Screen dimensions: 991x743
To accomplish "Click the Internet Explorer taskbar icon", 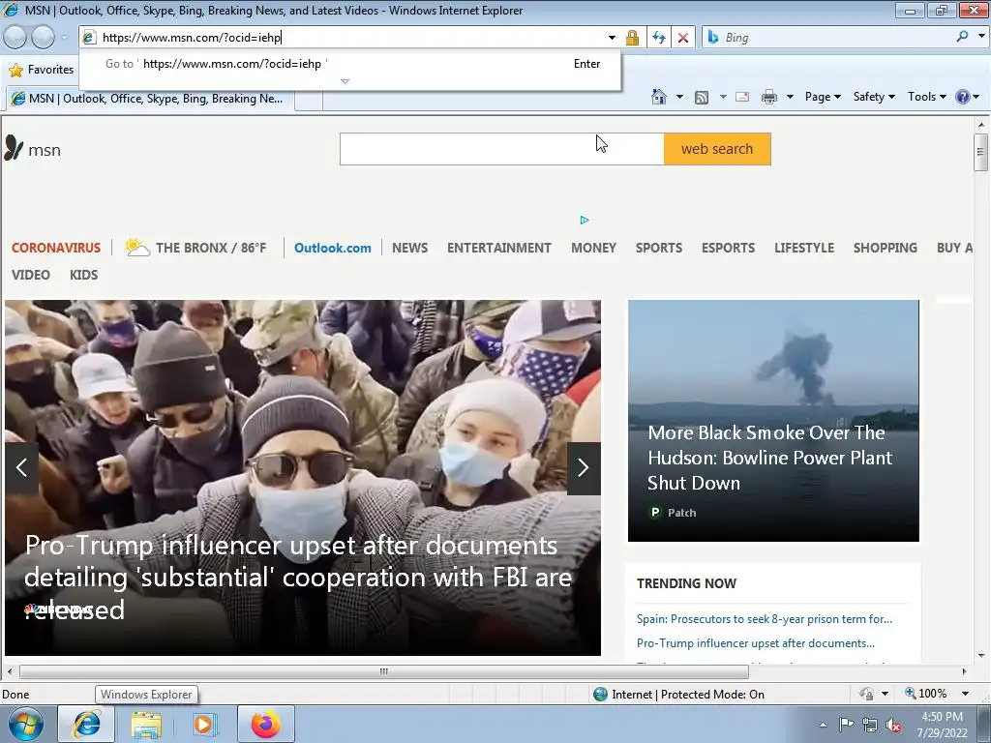I will (x=86, y=724).
